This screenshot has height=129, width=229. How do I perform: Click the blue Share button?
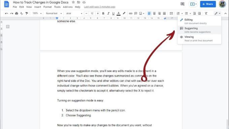pos(208,4)
